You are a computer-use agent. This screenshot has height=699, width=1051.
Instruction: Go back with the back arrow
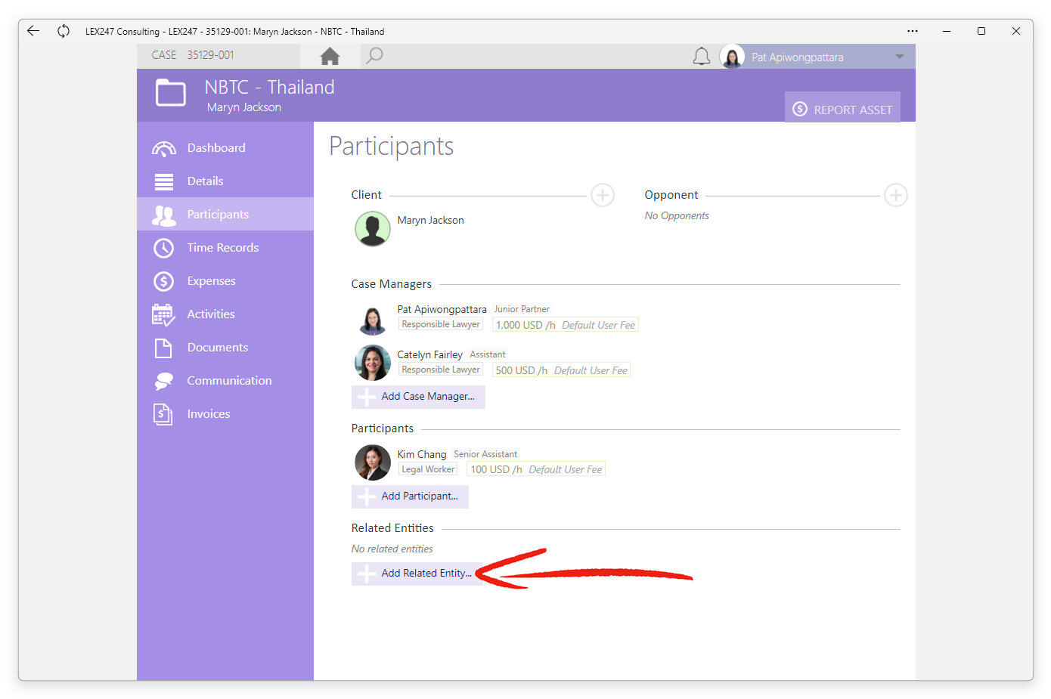coord(33,31)
